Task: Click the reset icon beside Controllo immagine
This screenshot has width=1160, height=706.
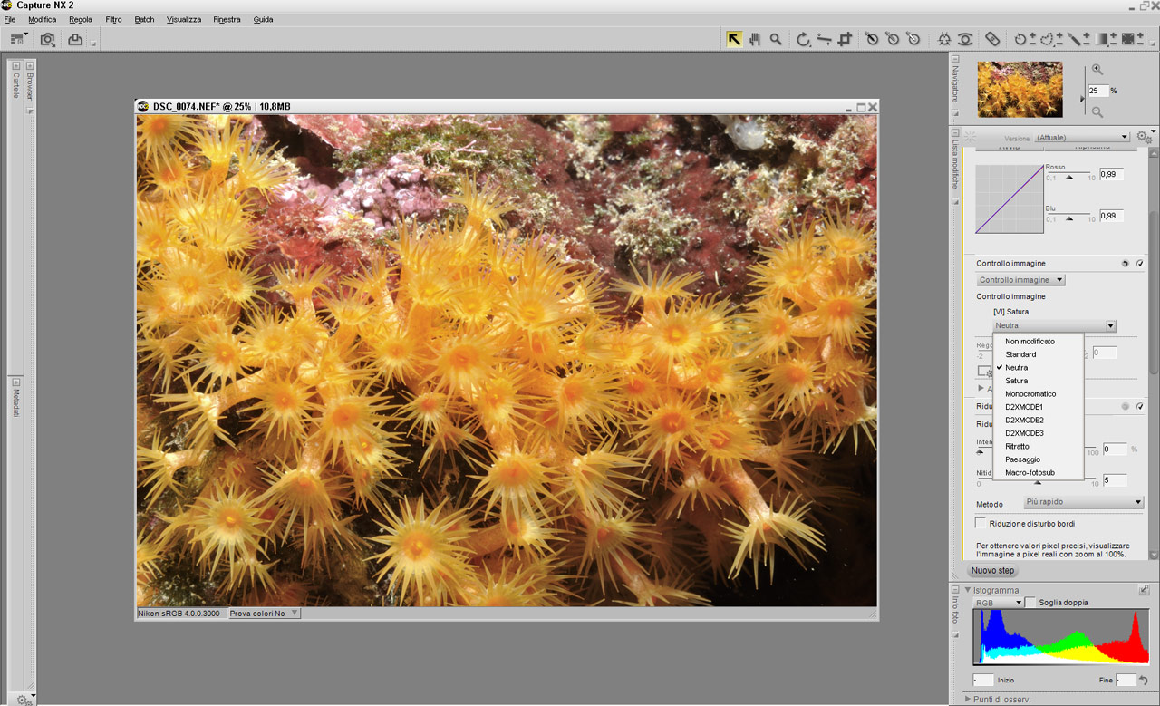Action: pos(1125,264)
